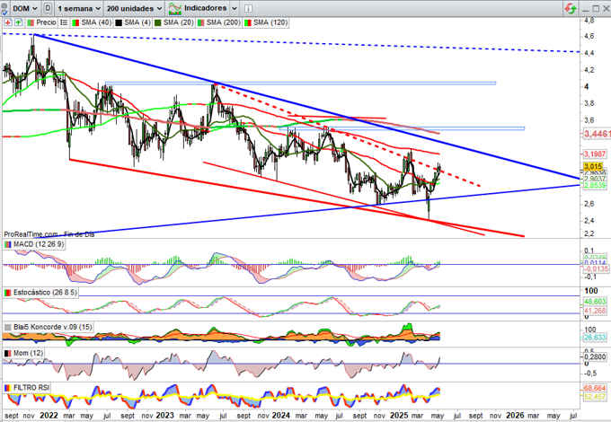This screenshot has height=422, width=611.
Task: Click the 3,4461 price label
Action: (x=597, y=134)
